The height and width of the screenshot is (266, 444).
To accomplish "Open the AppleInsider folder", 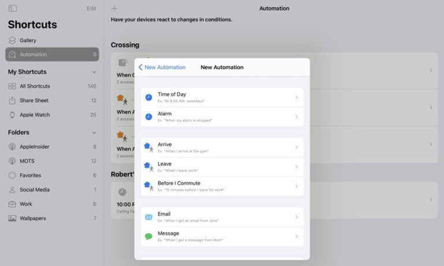I will (52, 147).
